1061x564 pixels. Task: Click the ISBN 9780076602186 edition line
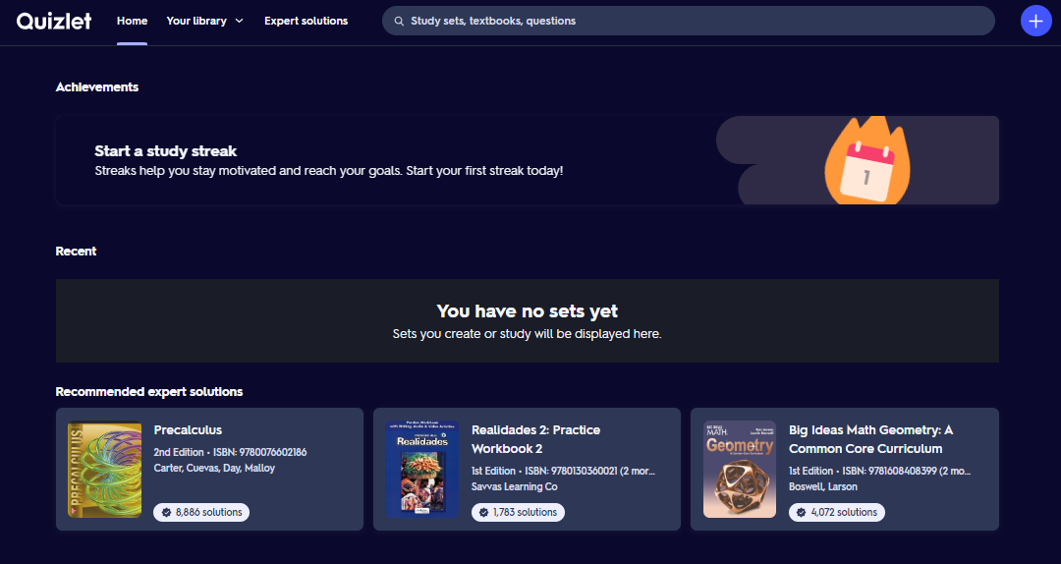230,452
